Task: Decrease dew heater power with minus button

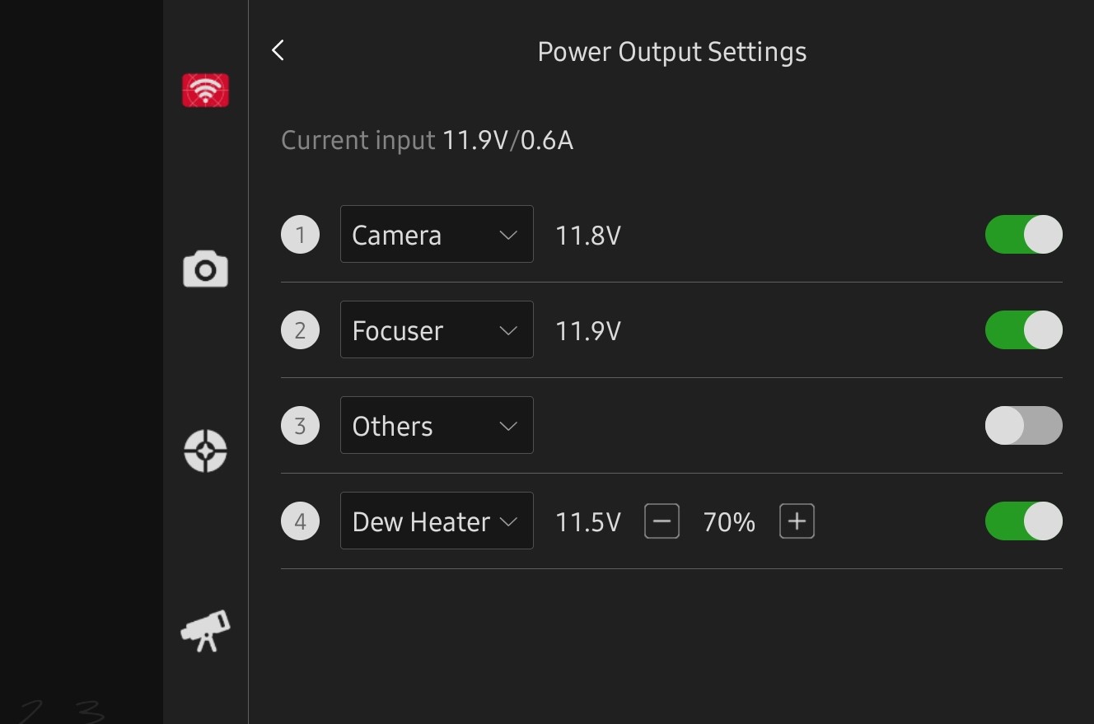Action: 662,521
